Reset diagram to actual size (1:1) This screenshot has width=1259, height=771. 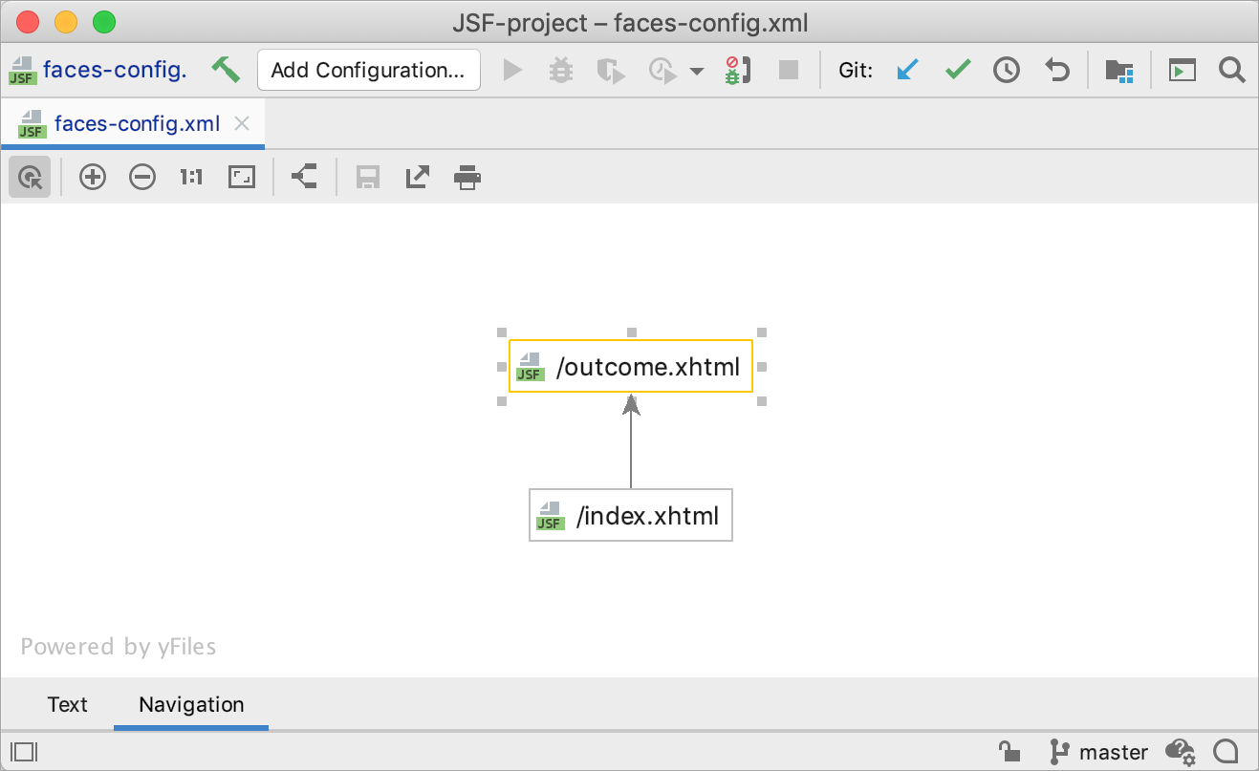[191, 177]
